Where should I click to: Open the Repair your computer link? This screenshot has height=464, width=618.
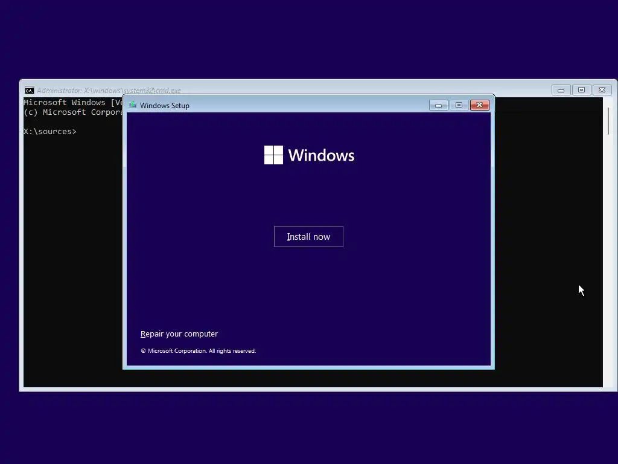179,333
